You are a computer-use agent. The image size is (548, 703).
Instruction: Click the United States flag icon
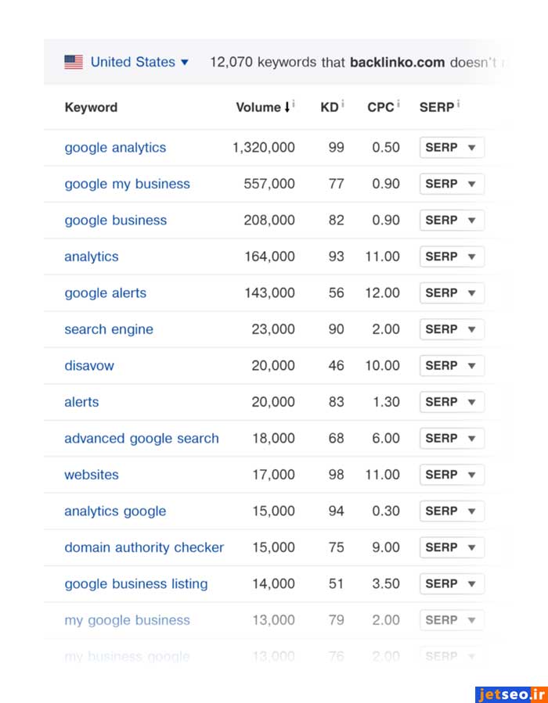pyautogui.click(x=74, y=63)
